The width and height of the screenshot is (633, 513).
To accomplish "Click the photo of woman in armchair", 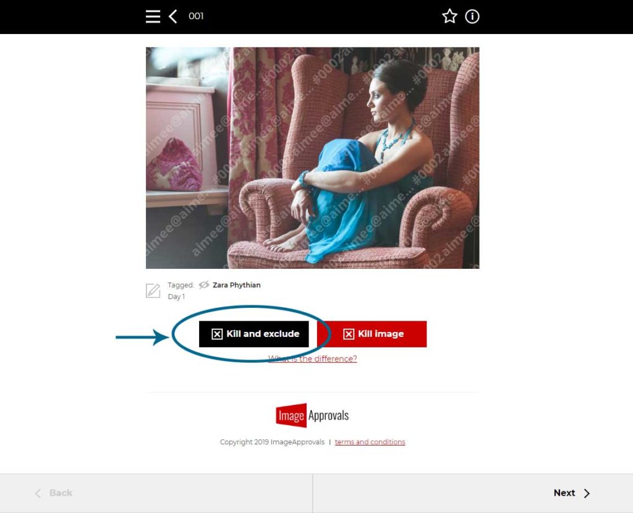I will pyautogui.click(x=312, y=158).
